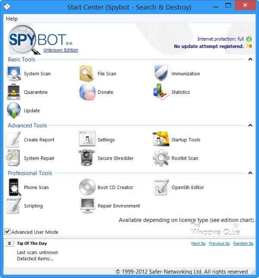Click the Boot CD Creator label
259x278 pixels.
115,187
